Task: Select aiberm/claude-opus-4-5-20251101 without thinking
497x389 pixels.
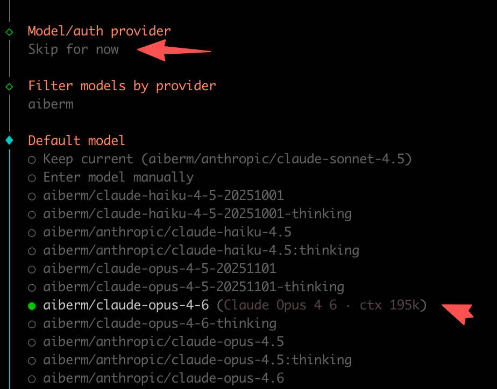Action: [159, 269]
